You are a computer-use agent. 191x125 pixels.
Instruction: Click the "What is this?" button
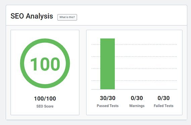[67, 17]
